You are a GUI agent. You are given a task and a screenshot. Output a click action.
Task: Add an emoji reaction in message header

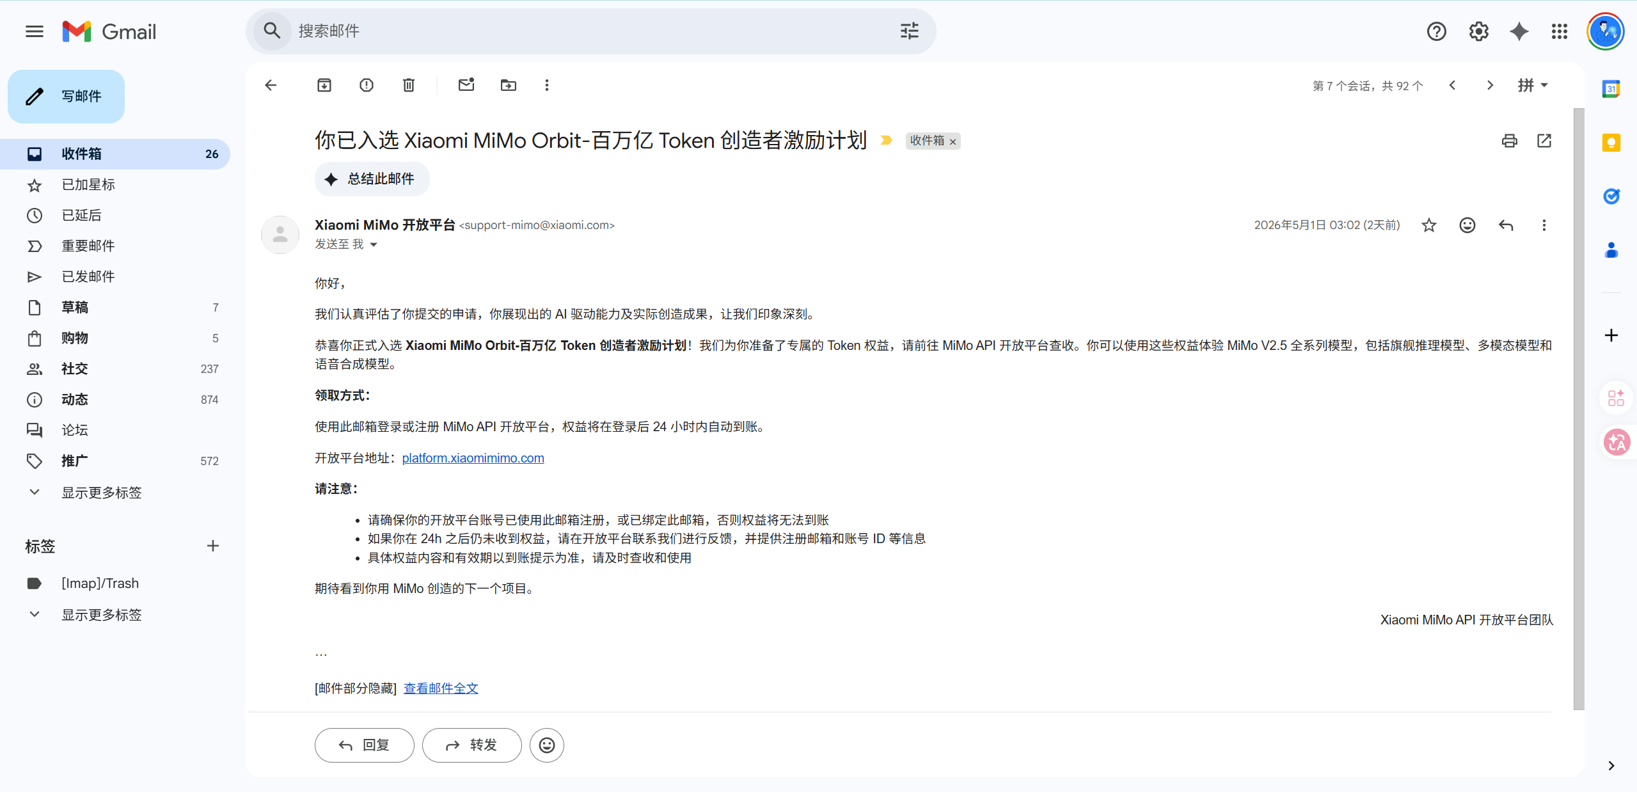pyautogui.click(x=1467, y=225)
